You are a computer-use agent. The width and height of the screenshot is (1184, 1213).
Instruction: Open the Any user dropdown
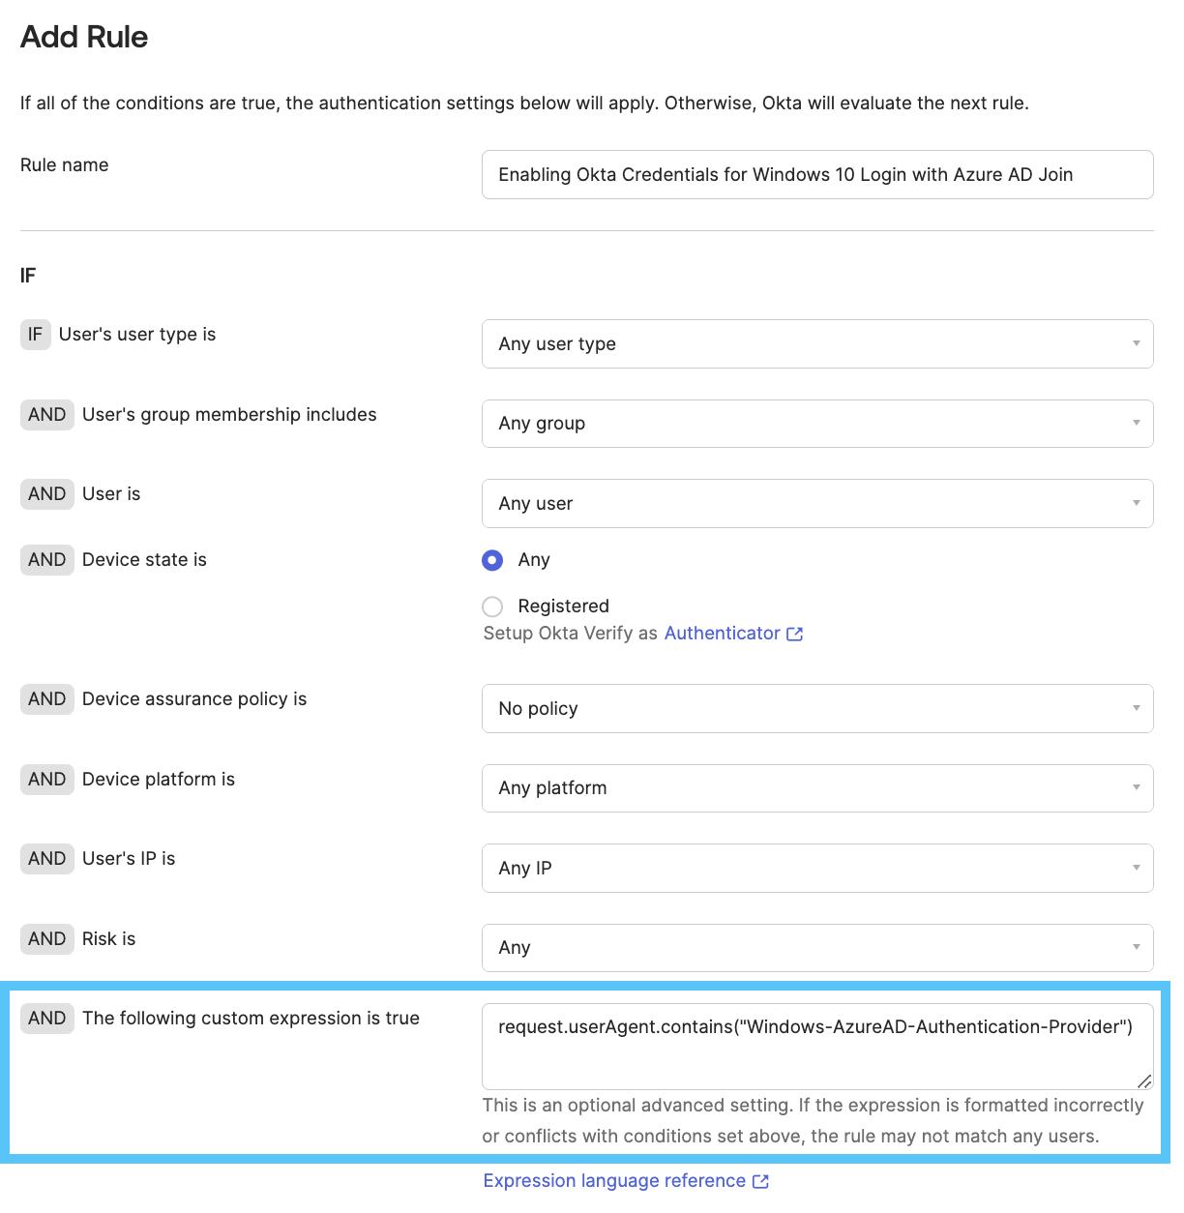pos(816,504)
